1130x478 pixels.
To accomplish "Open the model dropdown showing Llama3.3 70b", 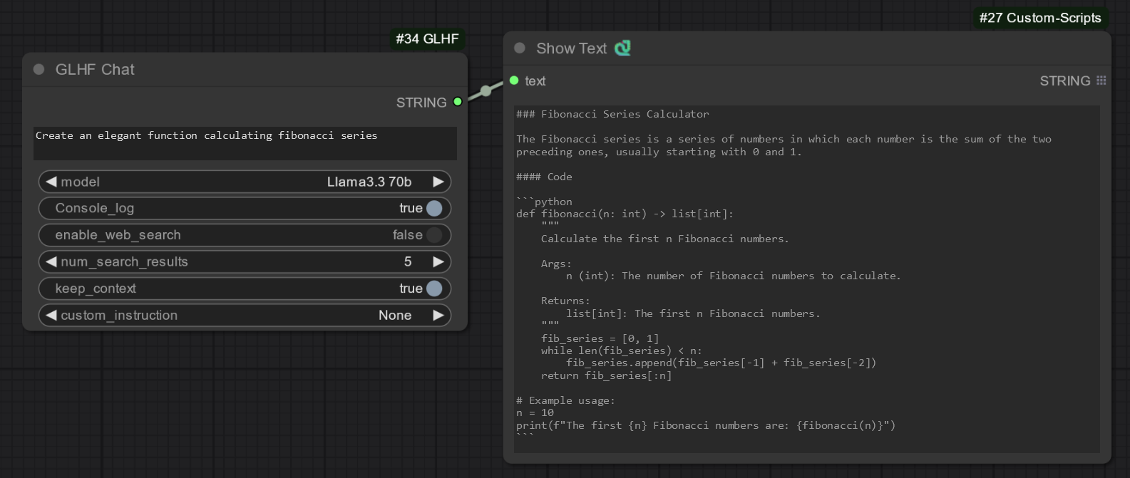I will [245, 182].
